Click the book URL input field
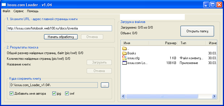 point(59,28)
